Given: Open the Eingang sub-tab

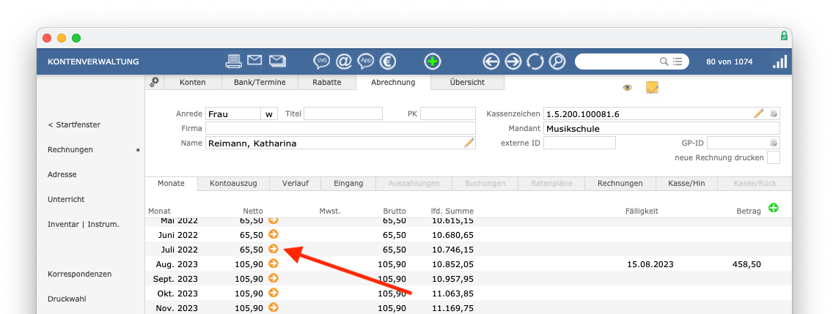Looking at the screenshot, I should click(348, 184).
